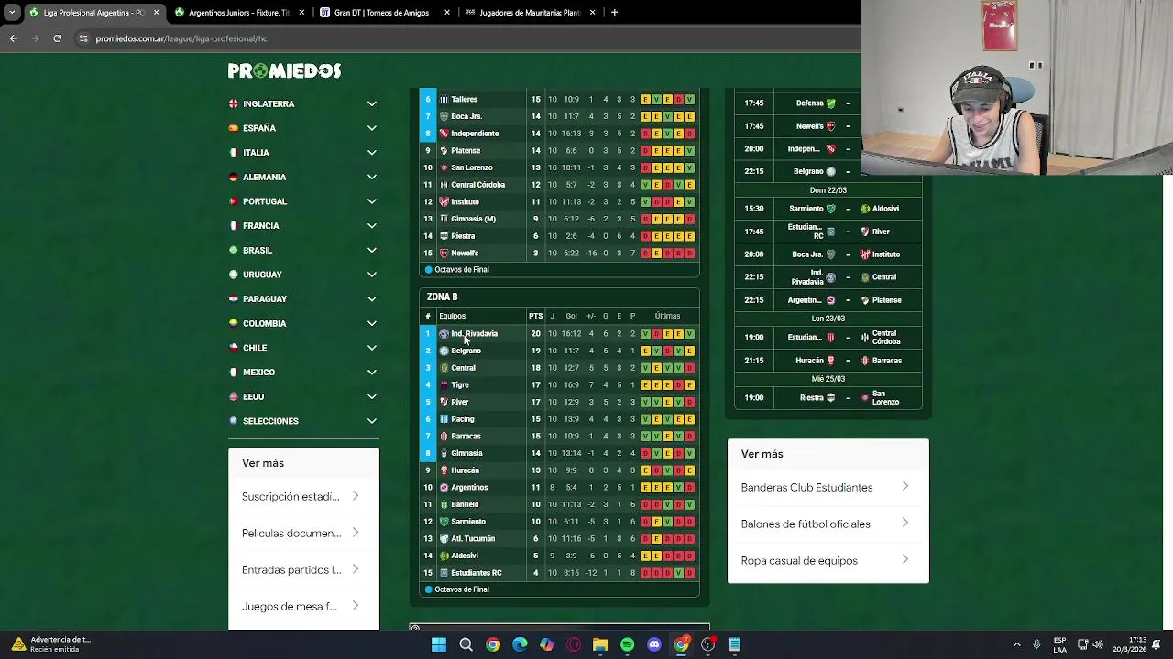The image size is (1173, 659).
Task: Open Belgrano in the Zona B standings
Action: click(x=466, y=351)
